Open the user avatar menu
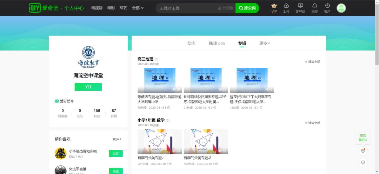The image size is (379, 174). coord(341,8)
